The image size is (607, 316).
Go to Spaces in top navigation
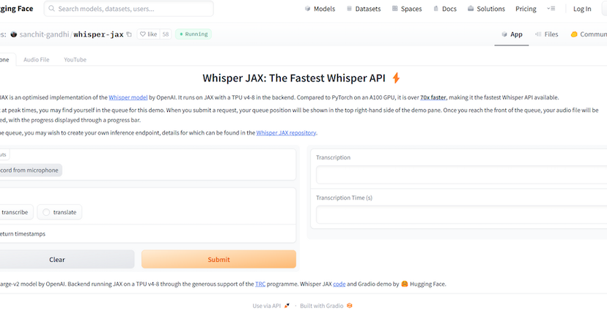click(407, 9)
